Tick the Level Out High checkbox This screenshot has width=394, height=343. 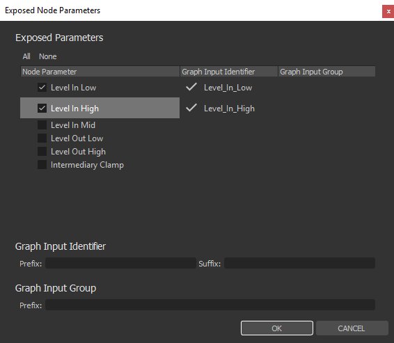coord(42,152)
